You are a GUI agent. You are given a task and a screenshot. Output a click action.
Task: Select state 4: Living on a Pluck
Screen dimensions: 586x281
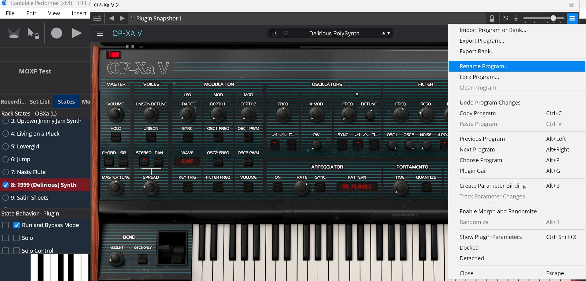45,133
